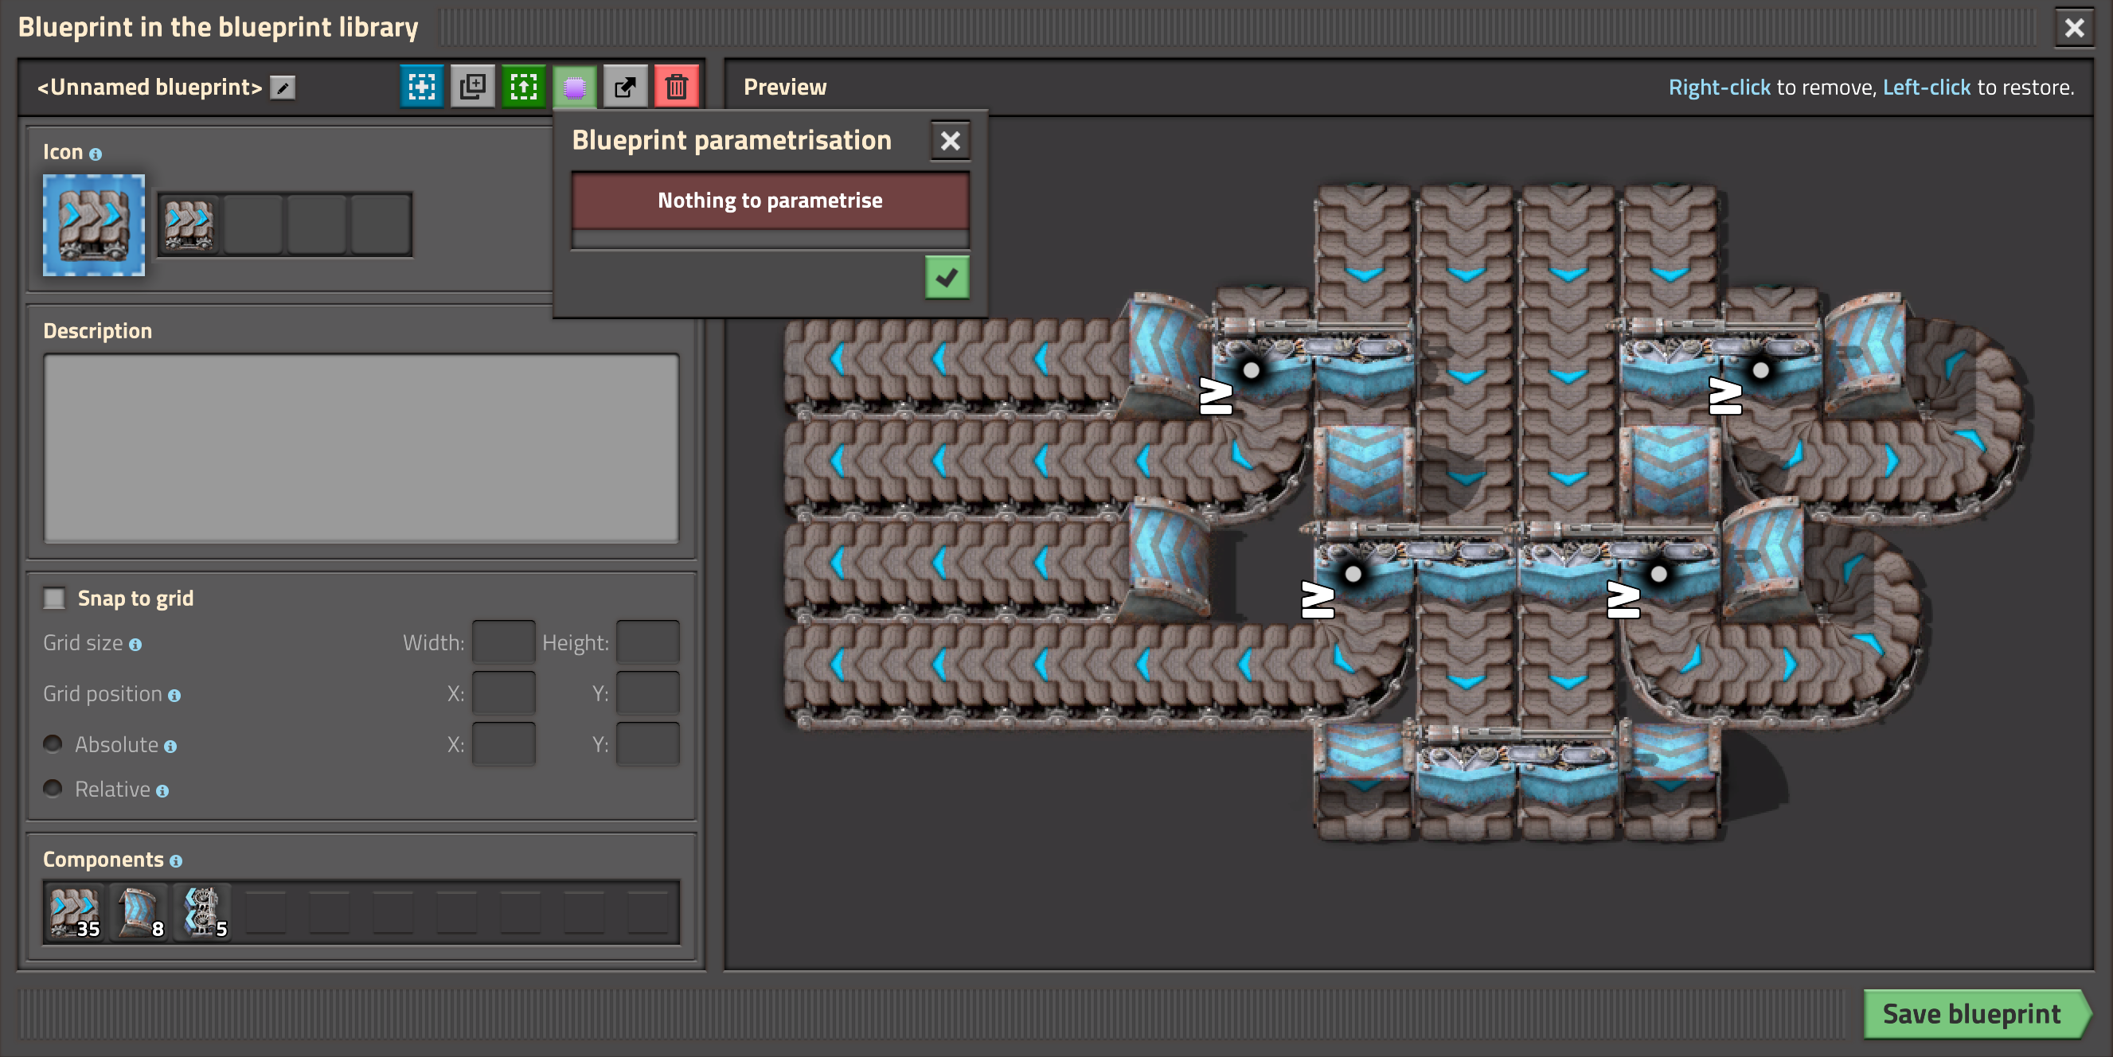The width and height of the screenshot is (2113, 1057).
Task: Open the Grid position info icon
Action: coord(174,696)
